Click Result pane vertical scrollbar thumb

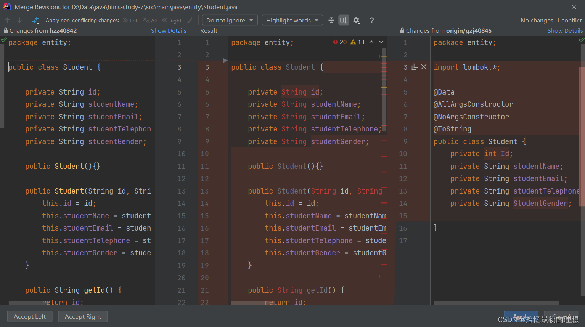point(384,90)
